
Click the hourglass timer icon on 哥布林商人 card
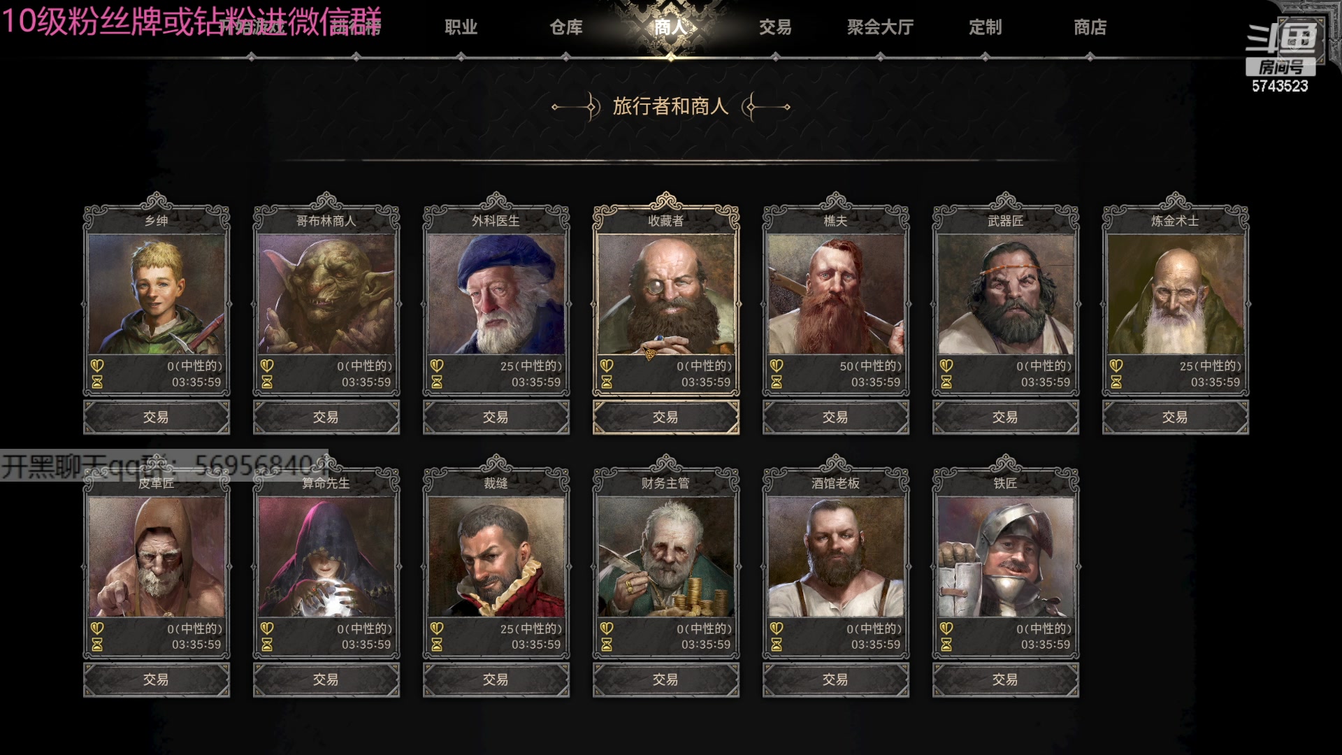(267, 382)
